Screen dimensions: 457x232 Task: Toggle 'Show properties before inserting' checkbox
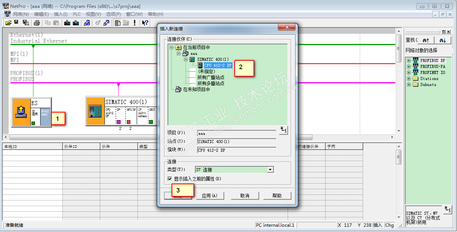(170, 179)
